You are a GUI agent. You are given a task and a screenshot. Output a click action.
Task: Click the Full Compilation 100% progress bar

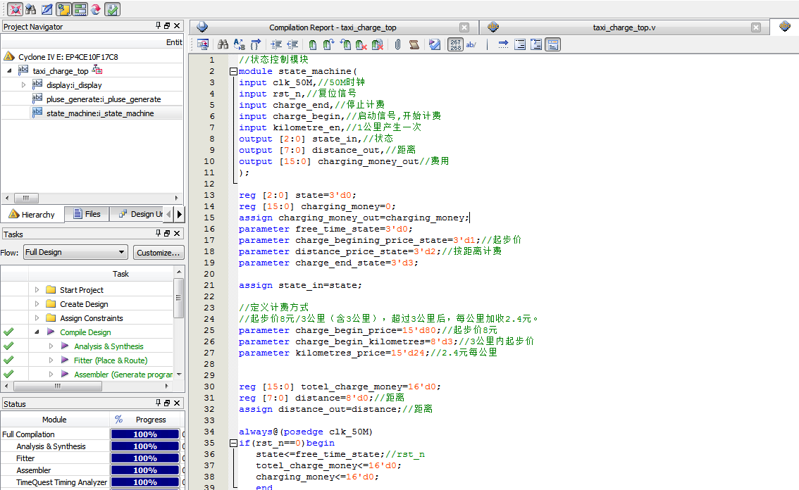[x=144, y=434]
